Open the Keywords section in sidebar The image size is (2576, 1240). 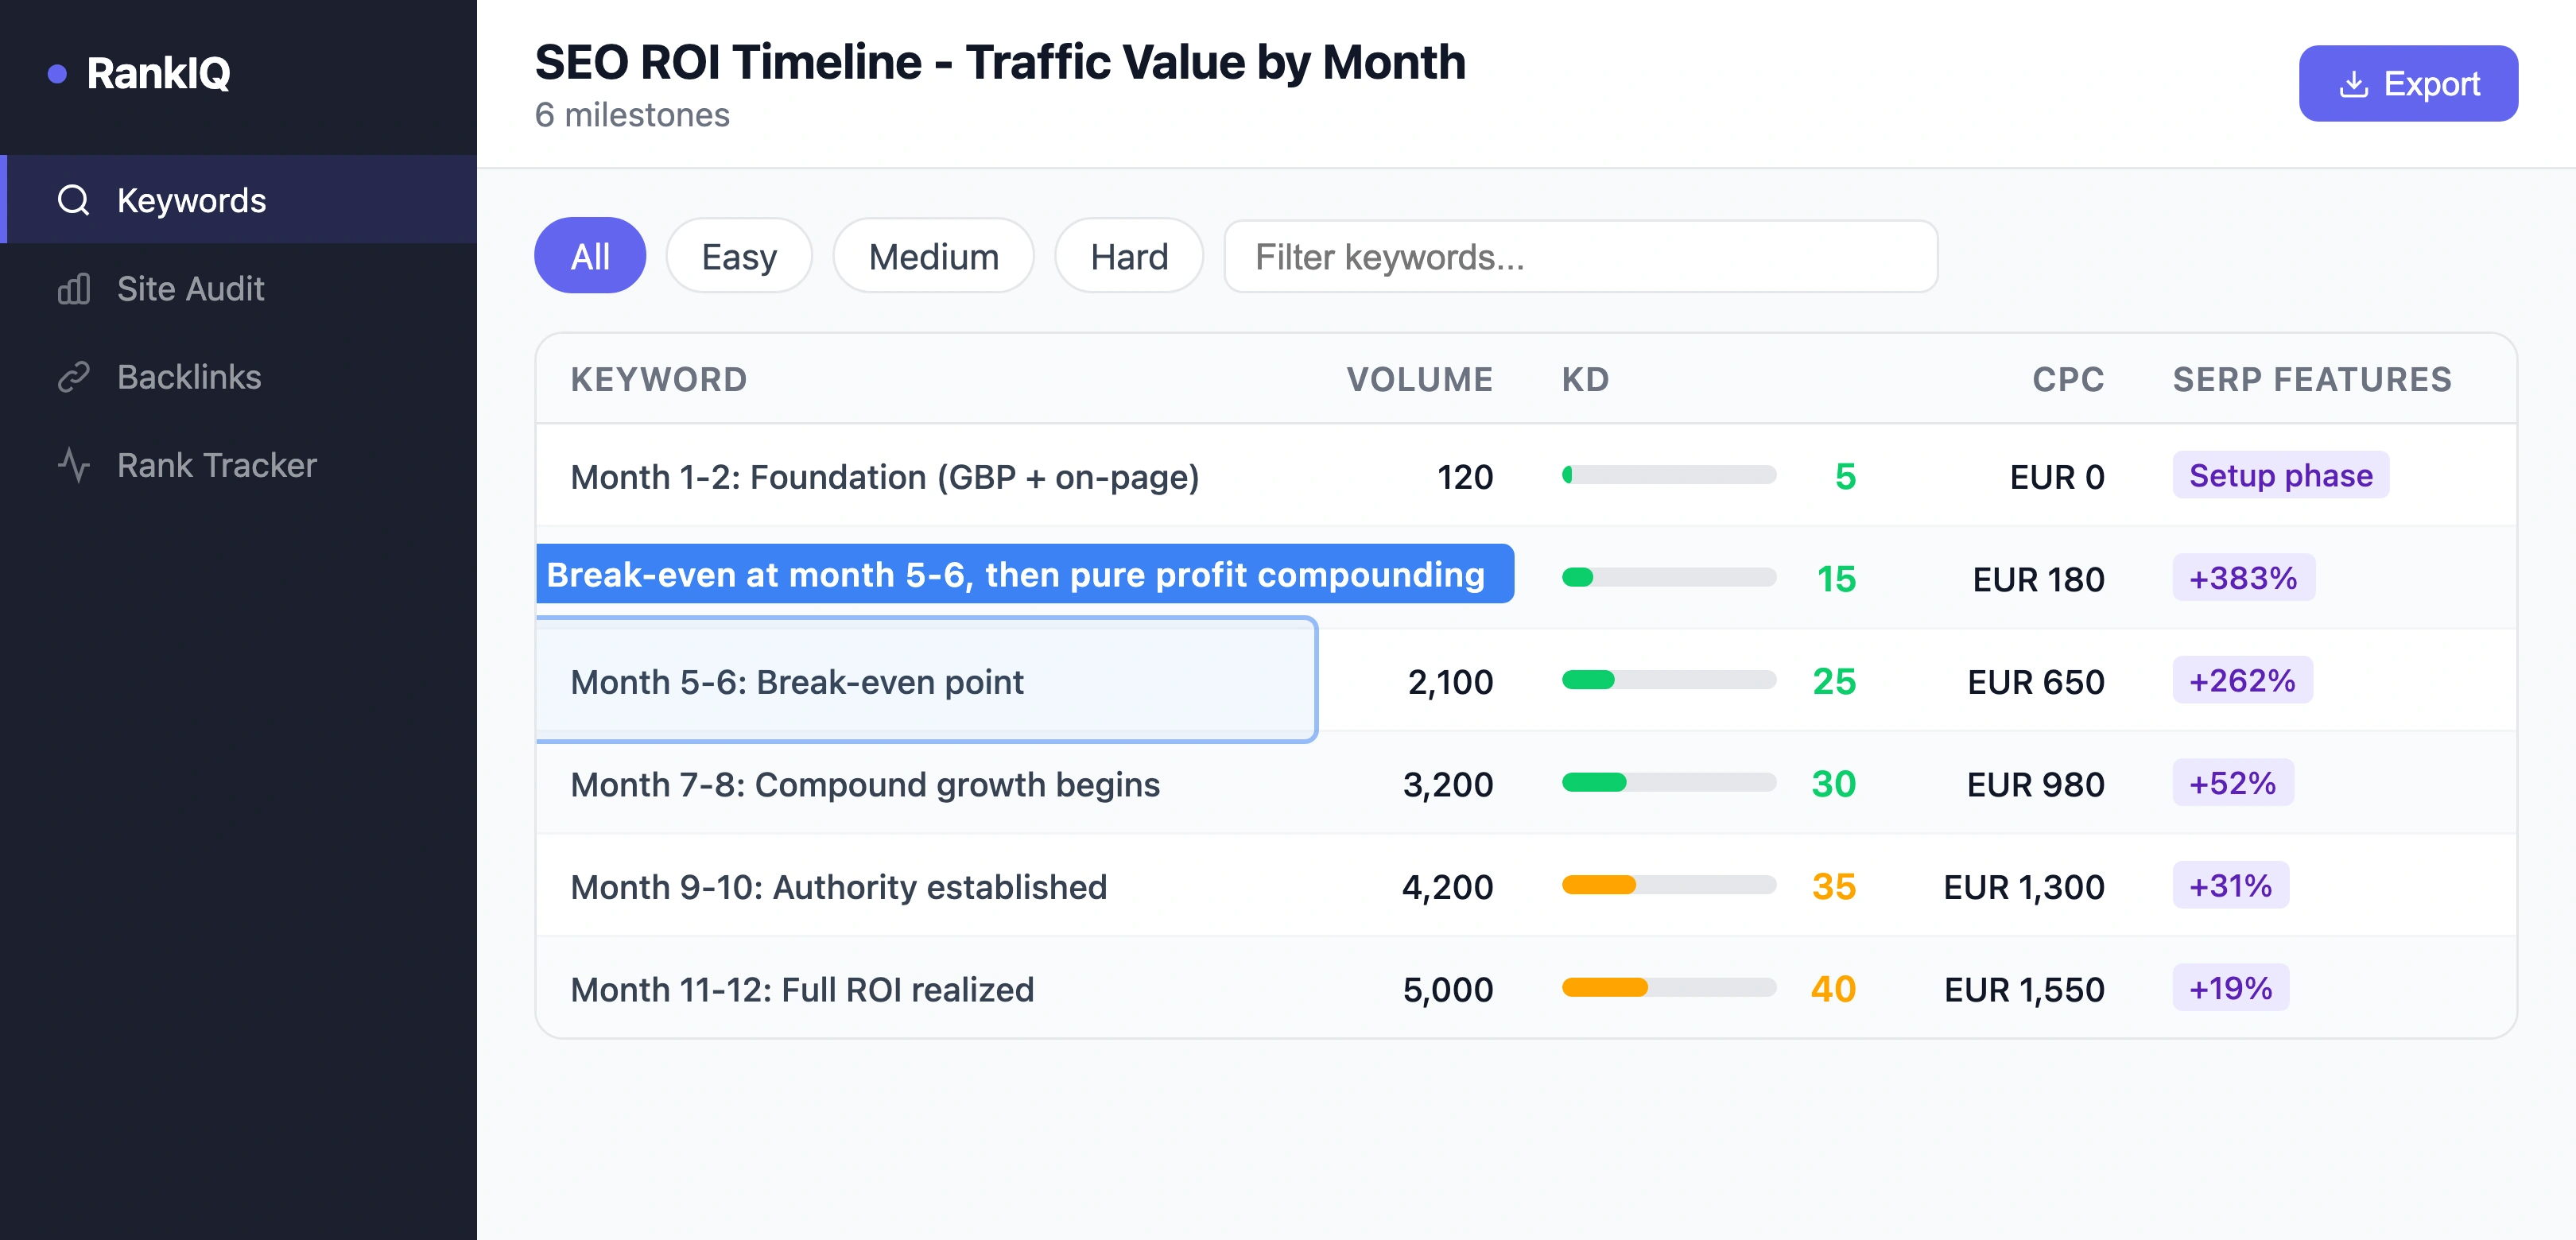pos(191,200)
